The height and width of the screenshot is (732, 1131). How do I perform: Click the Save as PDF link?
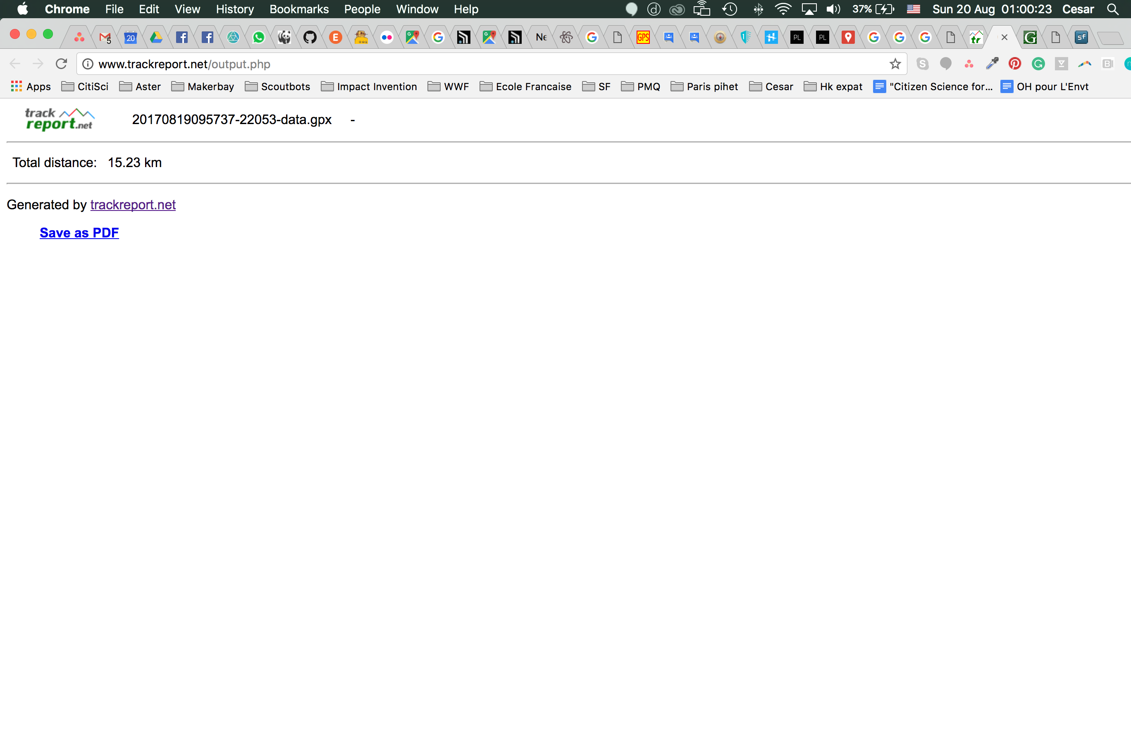(79, 232)
